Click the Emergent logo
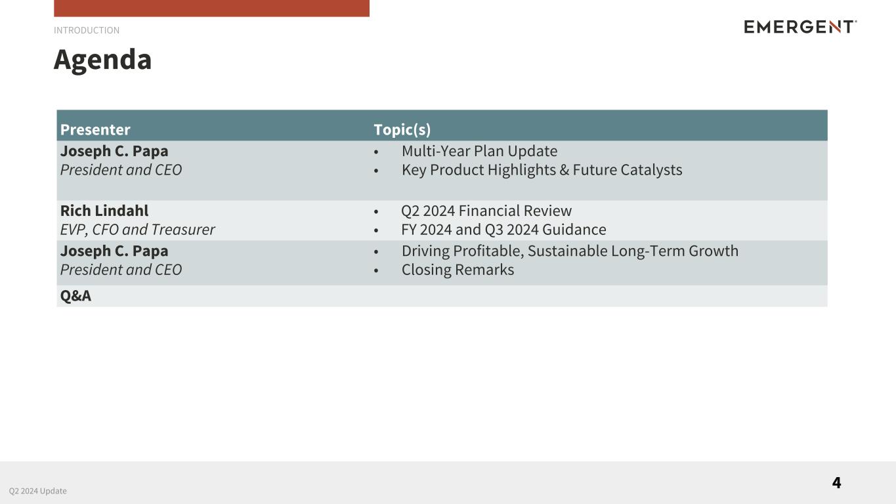 [800, 27]
